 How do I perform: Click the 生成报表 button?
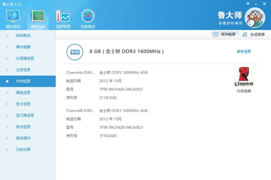pyautogui.click(x=254, y=34)
